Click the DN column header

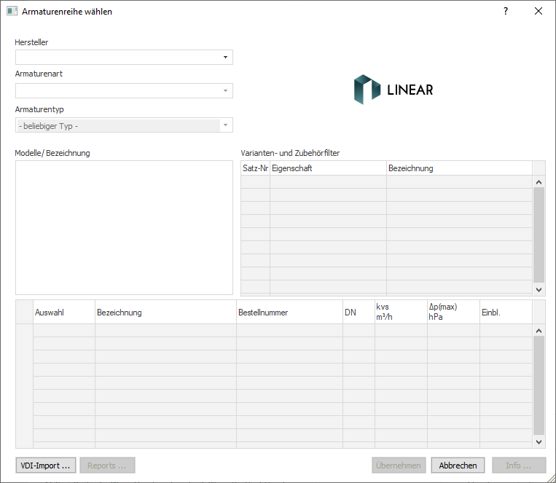(x=359, y=312)
